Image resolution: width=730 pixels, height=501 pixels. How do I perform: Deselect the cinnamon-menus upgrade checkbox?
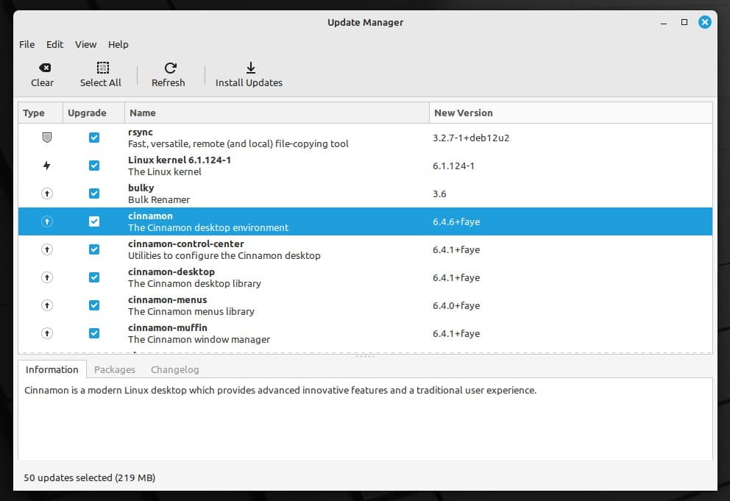(x=94, y=305)
